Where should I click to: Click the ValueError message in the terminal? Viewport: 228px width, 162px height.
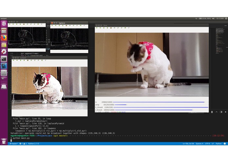pos(63,133)
